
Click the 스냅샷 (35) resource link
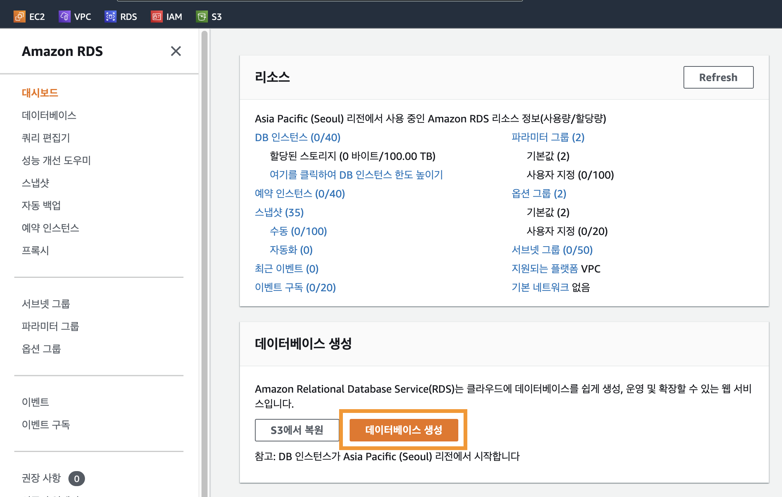279,212
